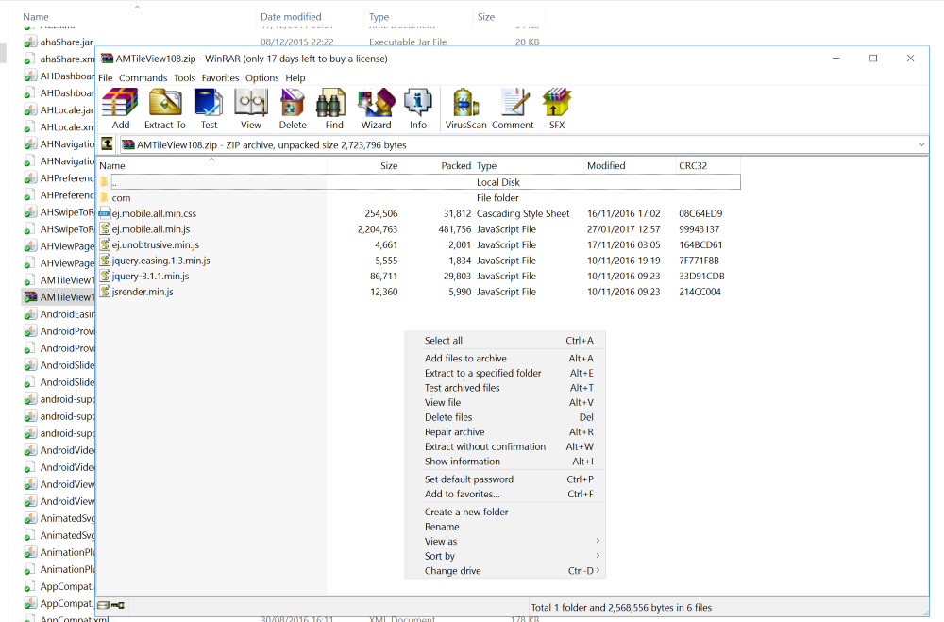
Task: Click the jquery.easing.1.3.min.js file icon
Action: click(105, 261)
